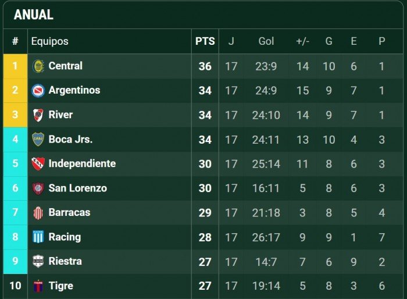
Task: Click the Riestra crest icon
Action: (x=38, y=262)
